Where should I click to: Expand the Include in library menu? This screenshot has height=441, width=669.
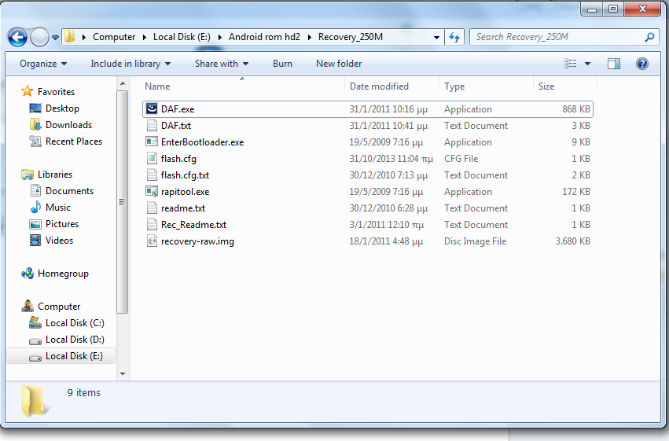pyautogui.click(x=130, y=64)
